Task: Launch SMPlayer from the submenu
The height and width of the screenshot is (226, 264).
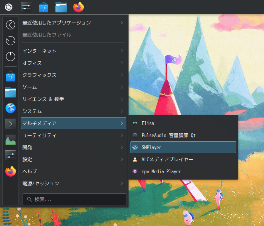Action: coord(183,147)
